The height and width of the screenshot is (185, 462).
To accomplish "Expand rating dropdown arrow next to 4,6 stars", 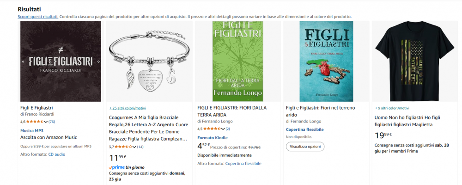I will tap(46, 122).
